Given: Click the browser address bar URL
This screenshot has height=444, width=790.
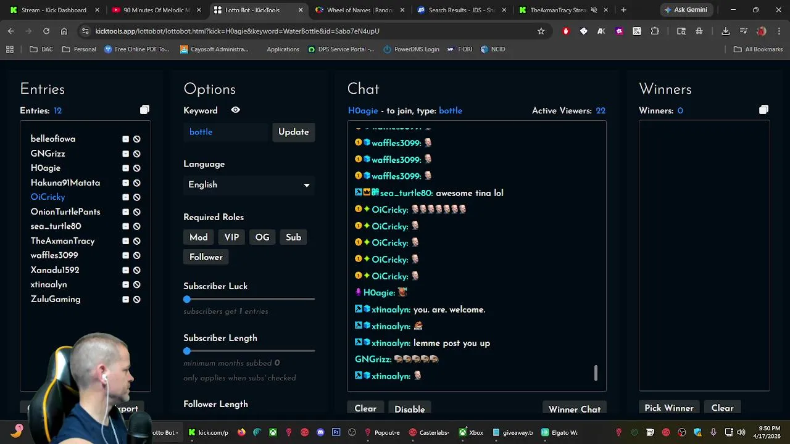Looking at the screenshot, I should tap(237, 31).
